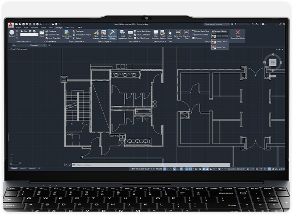Click Close Renovation Mode
Viewport: 293px width, 215px height.
coord(238,35)
